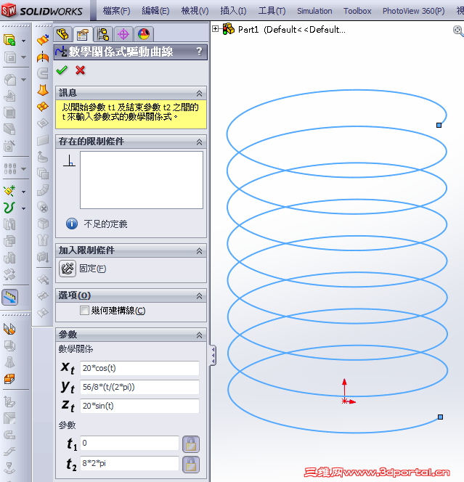464x482 pixels.
Task: Click the orange layered box icon in lower toolbar
Action: (x=9, y=379)
